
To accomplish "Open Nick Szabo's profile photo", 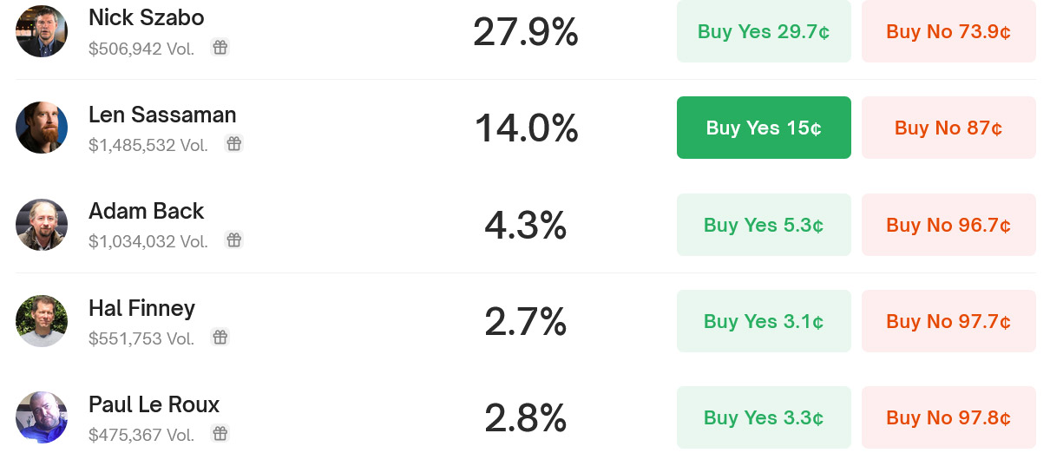I will tap(42, 31).
